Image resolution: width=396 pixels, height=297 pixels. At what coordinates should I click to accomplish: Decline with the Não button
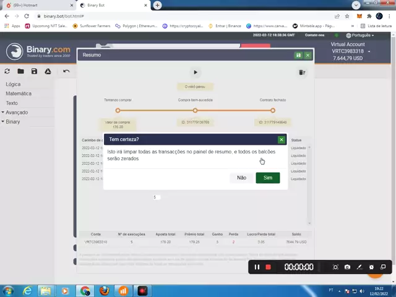pyautogui.click(x=241, y=178)
